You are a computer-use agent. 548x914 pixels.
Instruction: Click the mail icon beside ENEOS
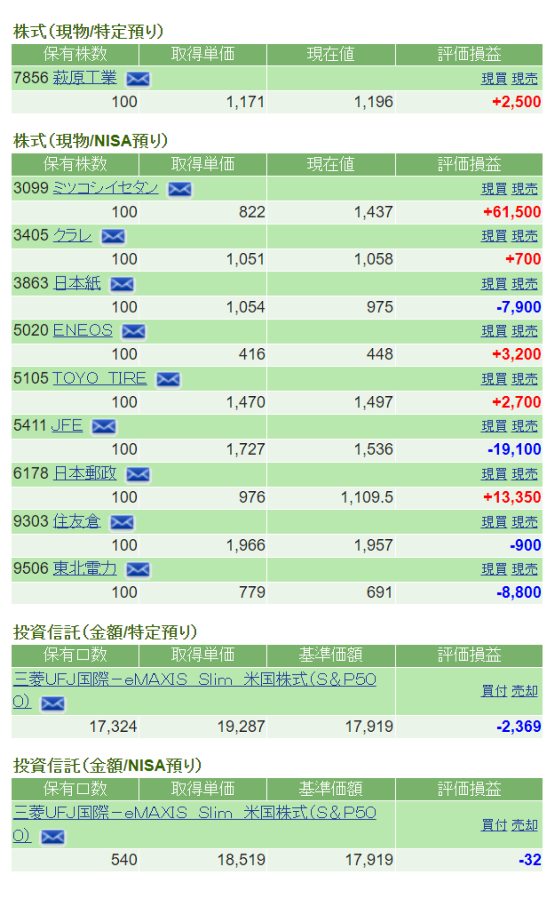click(133, 331)
